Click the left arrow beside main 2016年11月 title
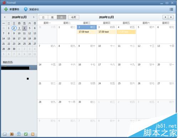178x138 pixels. (x=165, y=17)
